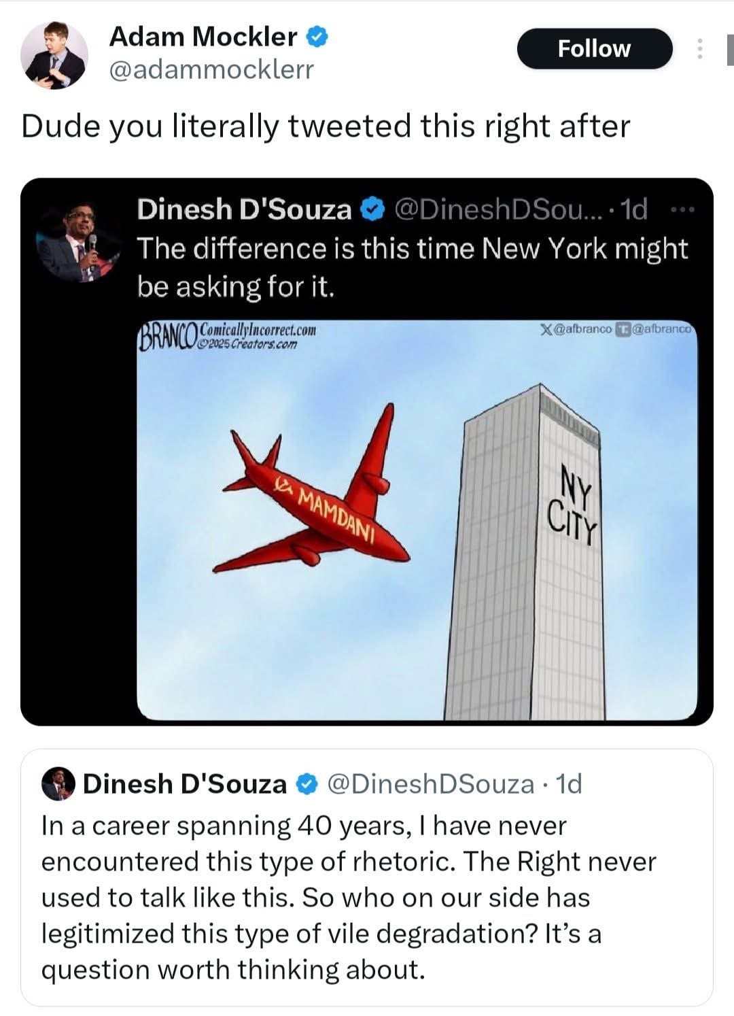Image resolution: width=734 pixels, height=1016 pixels.
Task: Open the quoted tweet's Dinesh D'Souza name
Action: pyautogui.click(x=185, y=784)
